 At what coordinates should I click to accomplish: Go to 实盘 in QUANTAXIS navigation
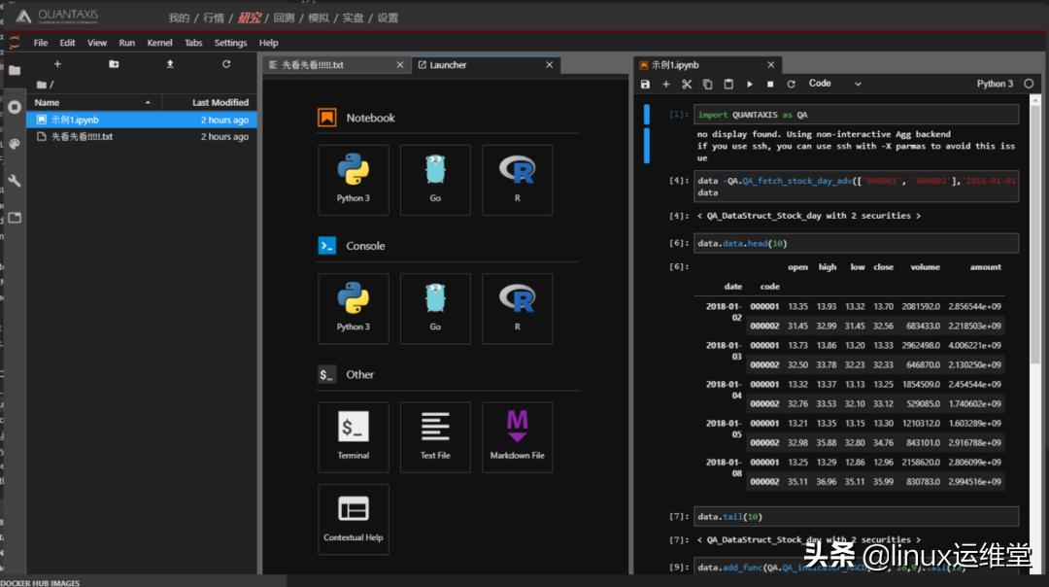(354, 18)
